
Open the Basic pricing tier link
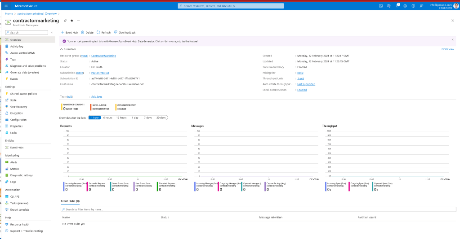tap(300, 73)
